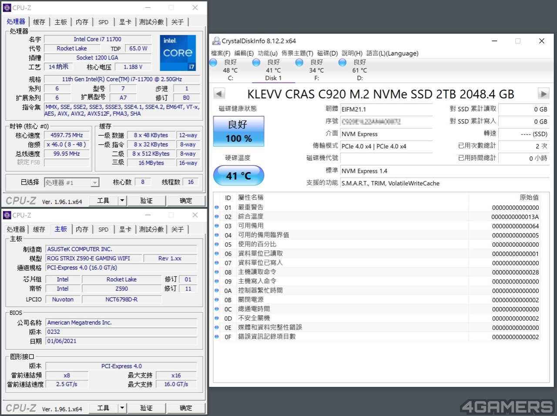Open the 佈景主題(T) menu
The width and height of the screenshot is (557, 416).
(297, 53)
